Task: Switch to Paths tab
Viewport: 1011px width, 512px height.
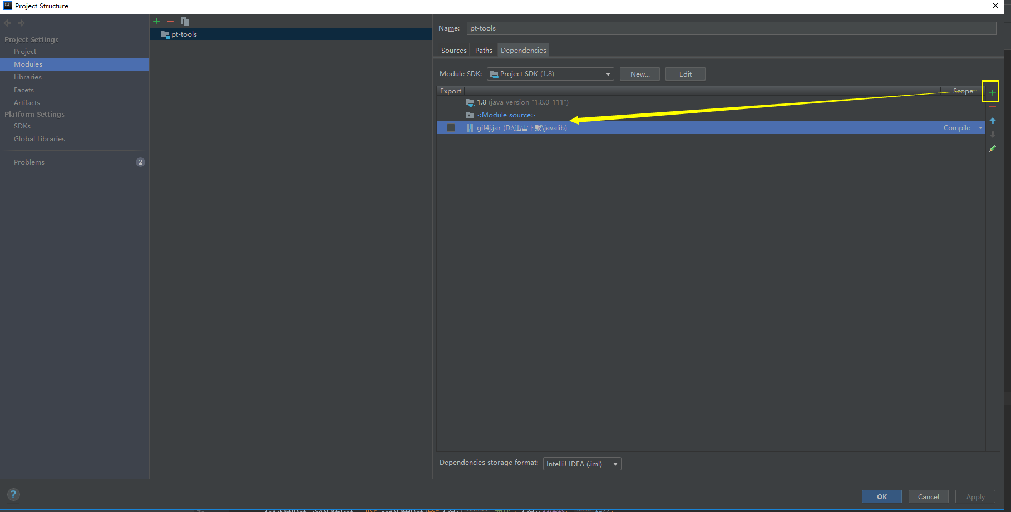Action: tap(484, 51)
